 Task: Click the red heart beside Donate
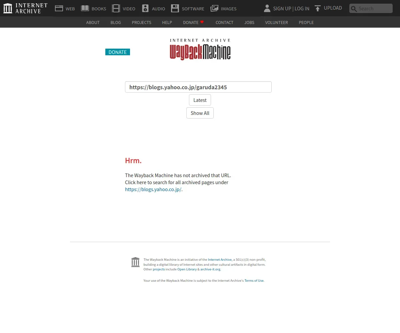tap(202, 22)
